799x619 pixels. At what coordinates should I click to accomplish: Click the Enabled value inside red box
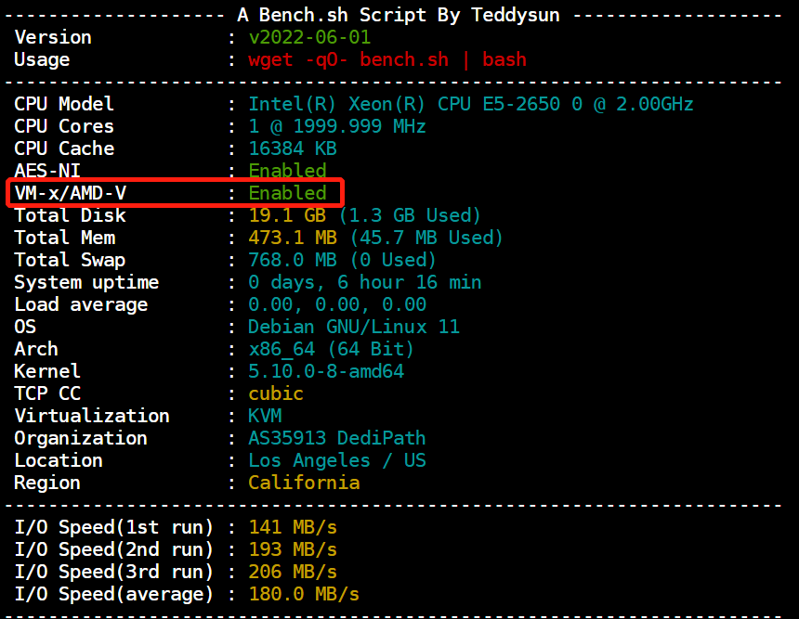point(287,193)
